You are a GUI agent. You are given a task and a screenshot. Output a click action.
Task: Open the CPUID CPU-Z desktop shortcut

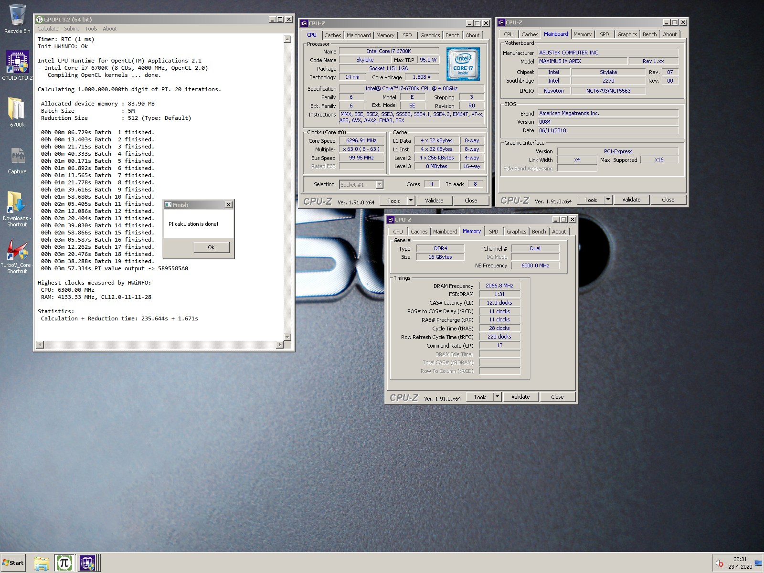click(x=17, y=65)
